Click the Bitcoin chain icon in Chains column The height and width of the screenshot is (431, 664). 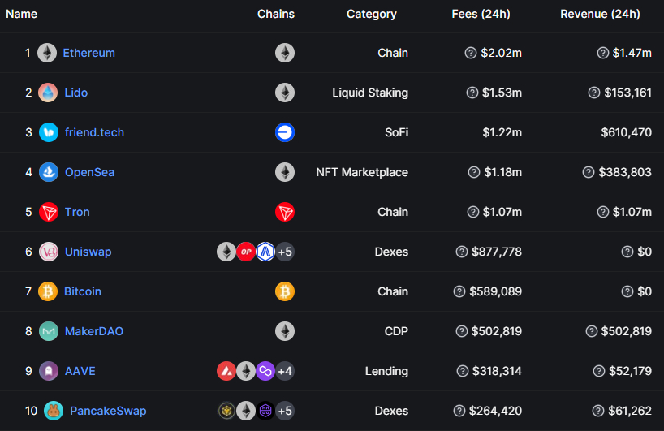285,291
